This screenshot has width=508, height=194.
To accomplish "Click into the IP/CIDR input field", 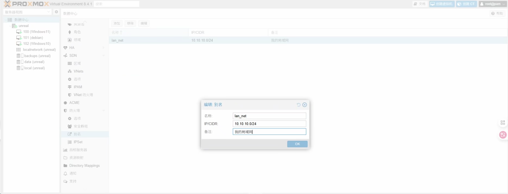I will click(269, 124).
